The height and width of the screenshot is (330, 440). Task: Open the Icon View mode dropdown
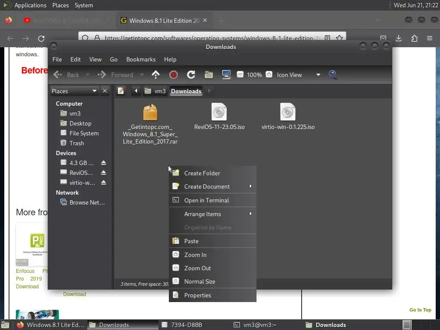click(x=298, y=75)
